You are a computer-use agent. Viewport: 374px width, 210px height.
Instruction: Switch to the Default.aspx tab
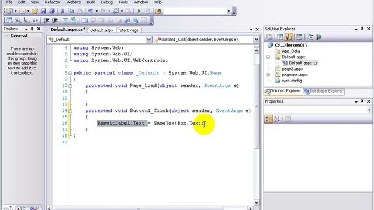[x=102, y=30]
